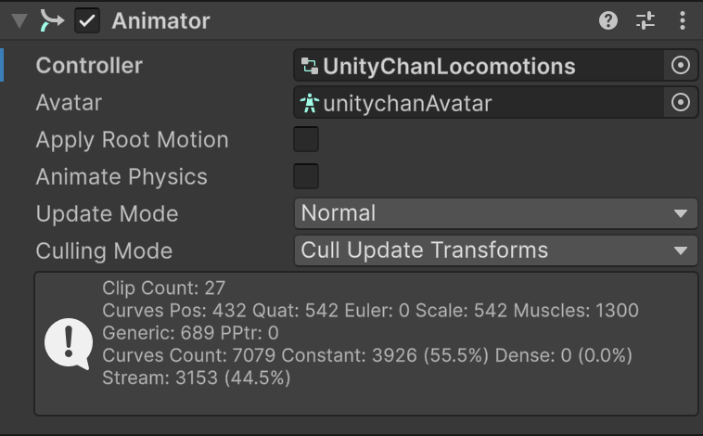
Task: Click the Controller property label
Action: tap(89, 66)
